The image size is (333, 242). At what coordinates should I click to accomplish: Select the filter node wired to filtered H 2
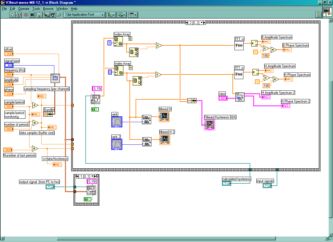(x=147, y=142)
